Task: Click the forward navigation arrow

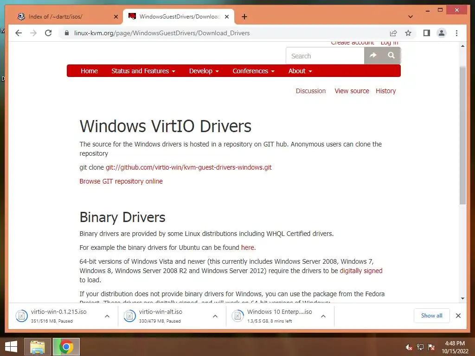Action: click(x=33, y=33)
